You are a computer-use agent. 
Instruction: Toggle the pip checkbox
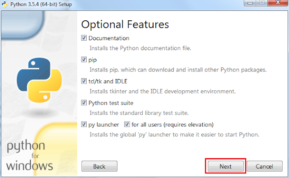pyautogui.click(x=84, y=60)
